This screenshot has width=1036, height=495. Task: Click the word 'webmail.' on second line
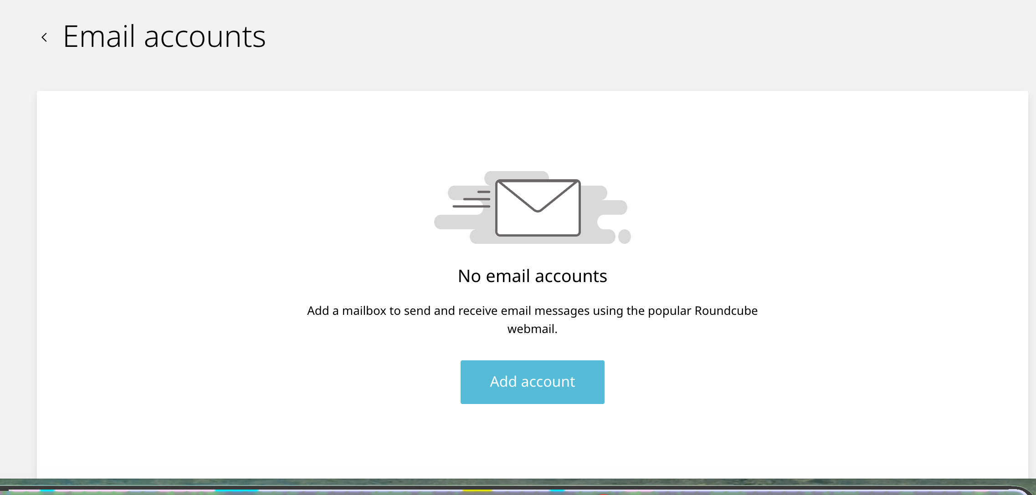[x=532, y=329]
